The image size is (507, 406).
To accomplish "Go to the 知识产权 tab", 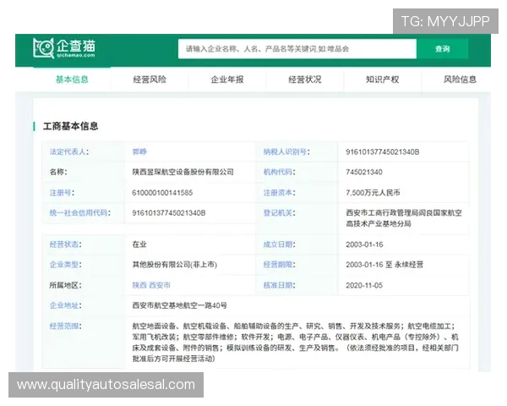I will 382,80.
